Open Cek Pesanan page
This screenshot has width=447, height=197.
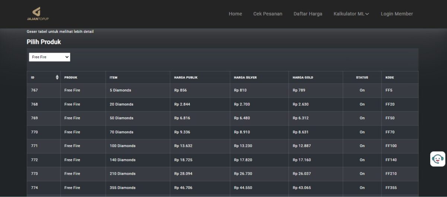[267, 14]
